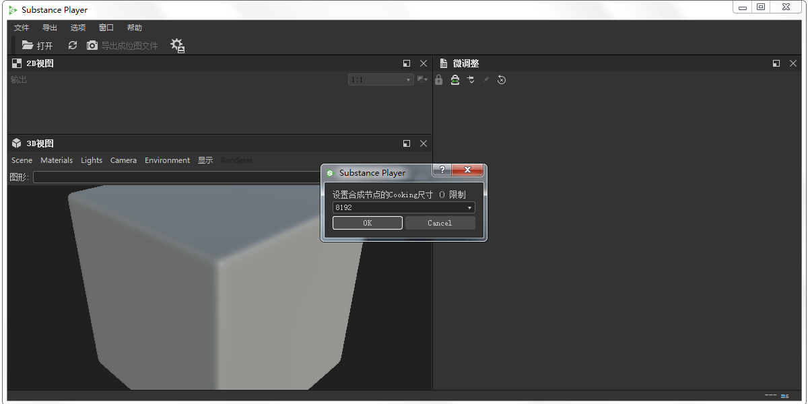Open the 显示 menu in 3D视图

205,160
